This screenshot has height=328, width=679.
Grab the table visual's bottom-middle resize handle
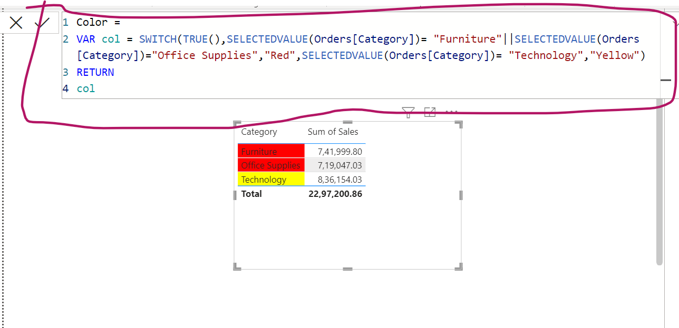(x=347, y=269)
